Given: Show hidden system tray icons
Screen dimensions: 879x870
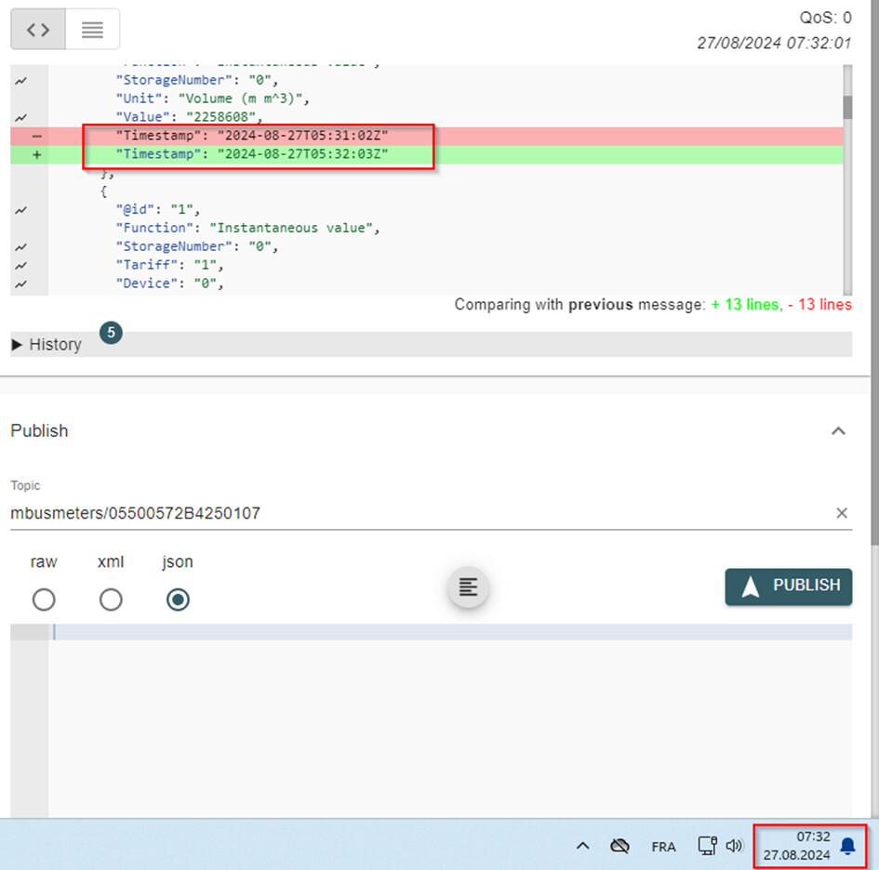Looking at the screenshot, I should pos(582,846).
